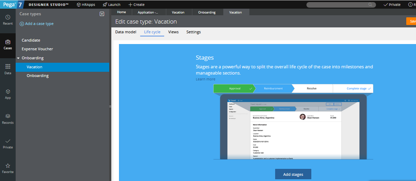
Task: Click the navigation panel collapse handle
Action: [110, 106]
